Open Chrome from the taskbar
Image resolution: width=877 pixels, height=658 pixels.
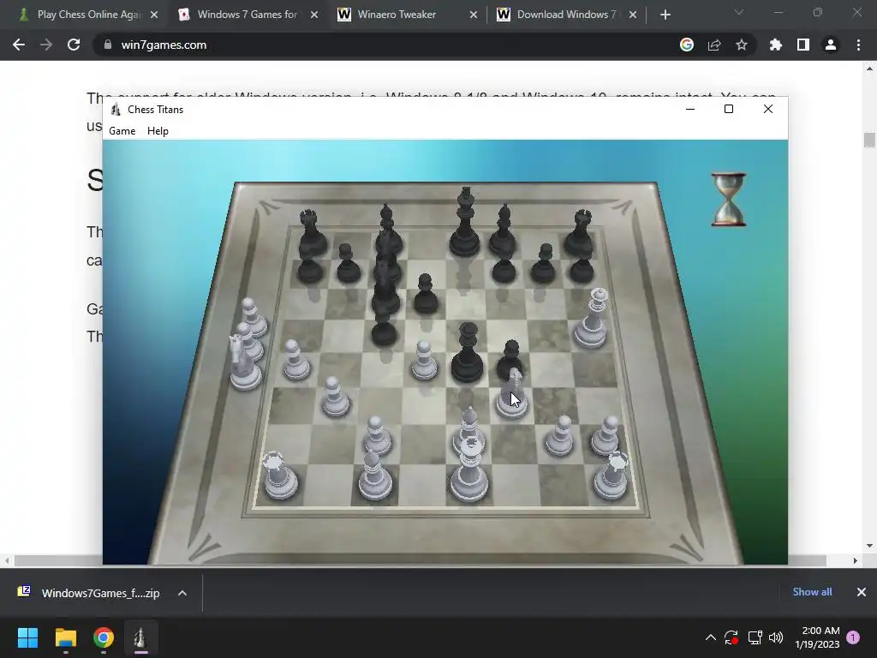coord(104,637)
